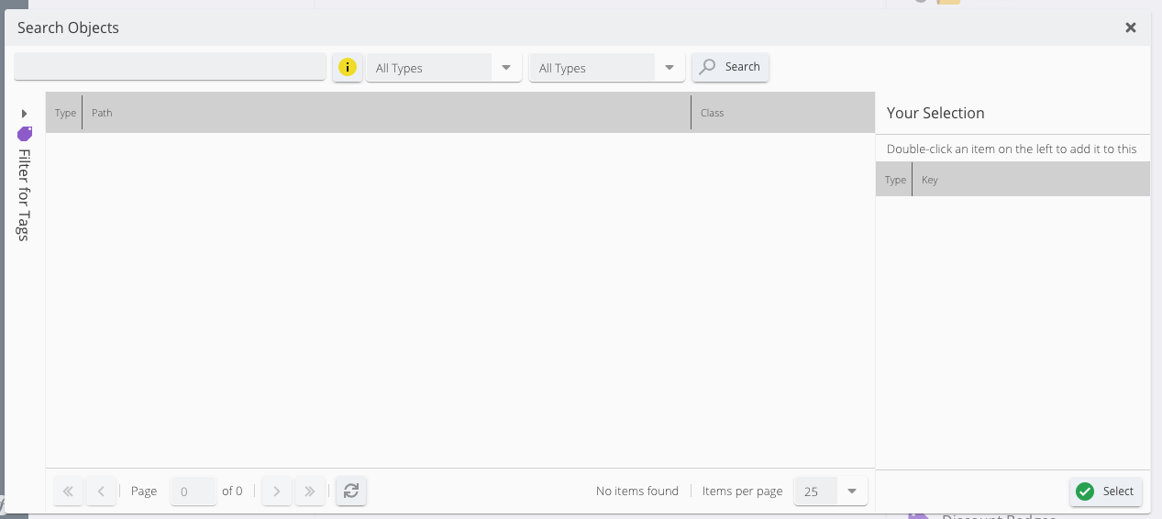Screen dimensions: 1162x519
Task: Go to the previous results page
Action: [101, 491]
